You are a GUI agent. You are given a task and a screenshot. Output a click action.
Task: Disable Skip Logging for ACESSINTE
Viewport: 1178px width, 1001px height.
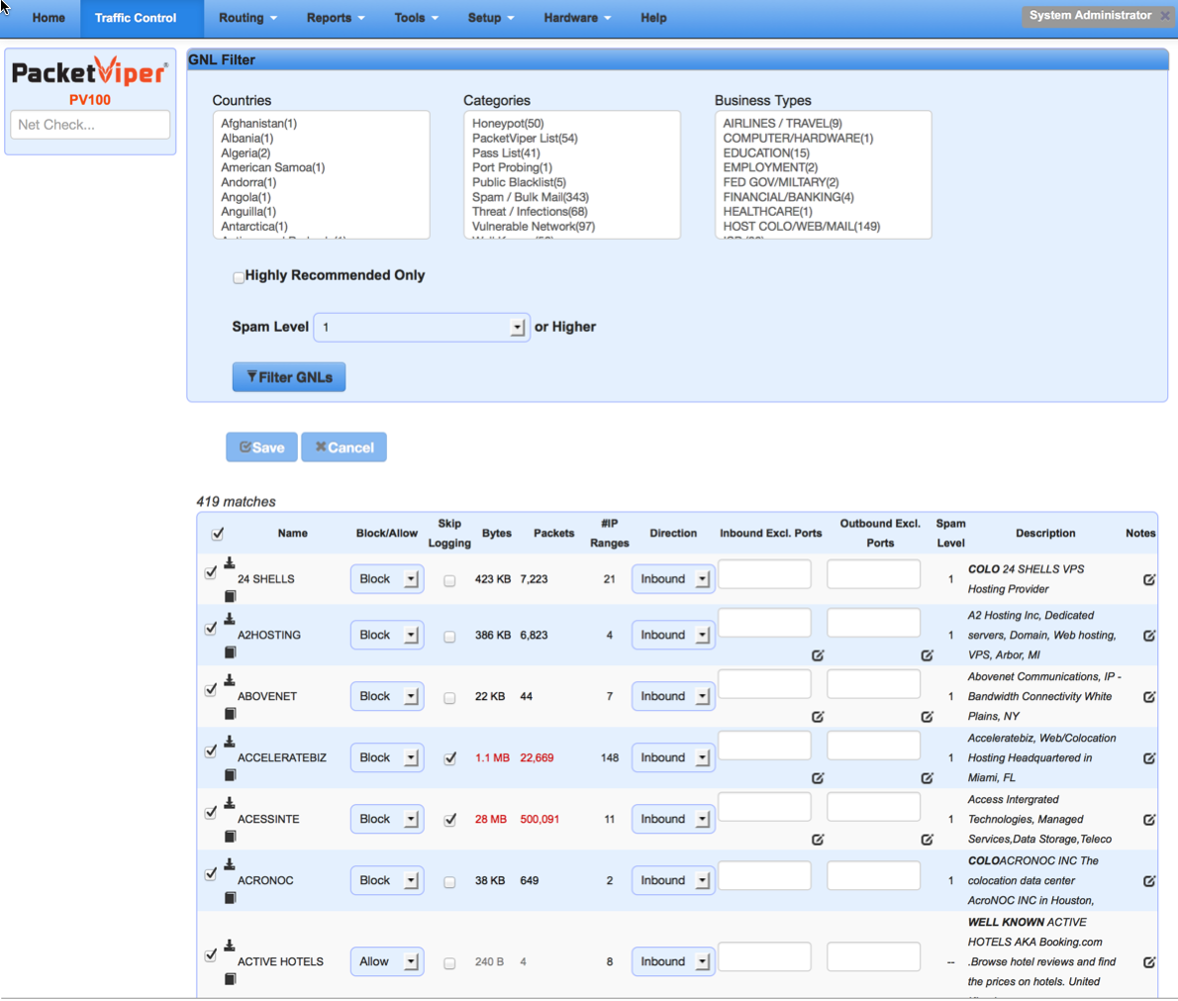[x=450, y=820]
